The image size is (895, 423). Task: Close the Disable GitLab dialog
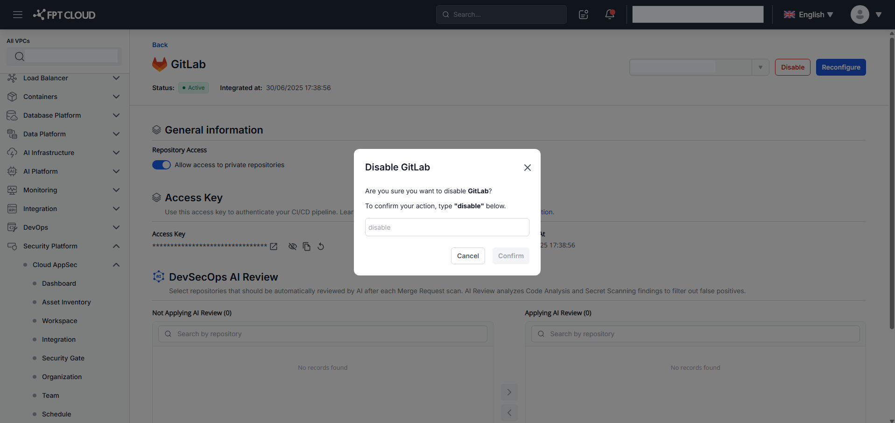coord(528,168)
